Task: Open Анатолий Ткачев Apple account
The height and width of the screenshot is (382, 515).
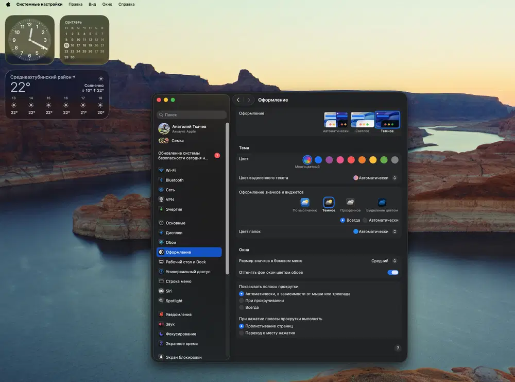Action: click(x=189, y=128)
